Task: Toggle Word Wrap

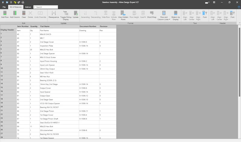Action: 152,14
